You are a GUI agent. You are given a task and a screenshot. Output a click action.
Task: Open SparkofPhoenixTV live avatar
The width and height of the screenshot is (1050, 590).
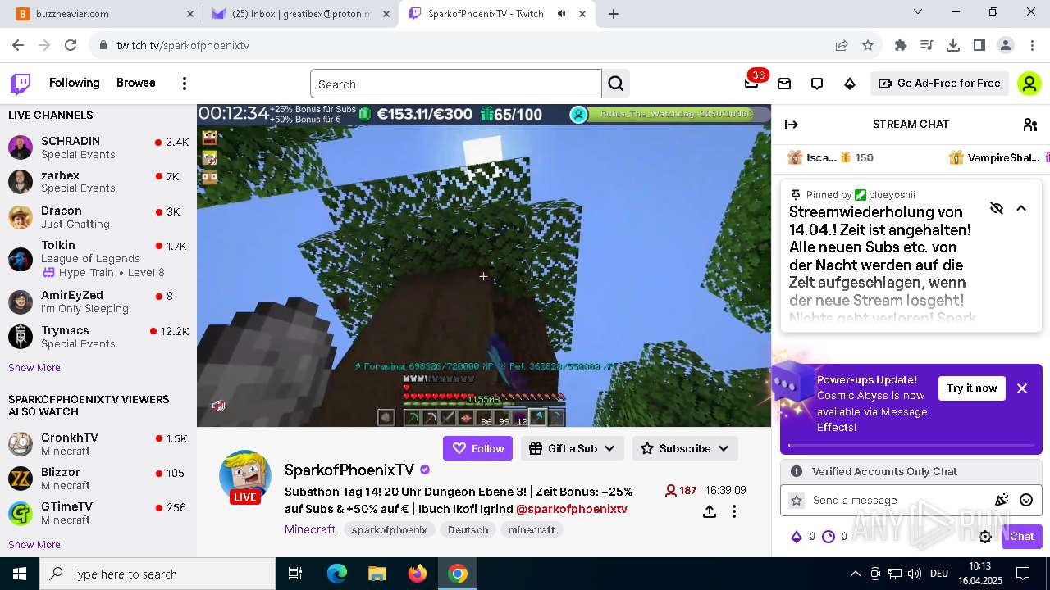pos(245,477)
